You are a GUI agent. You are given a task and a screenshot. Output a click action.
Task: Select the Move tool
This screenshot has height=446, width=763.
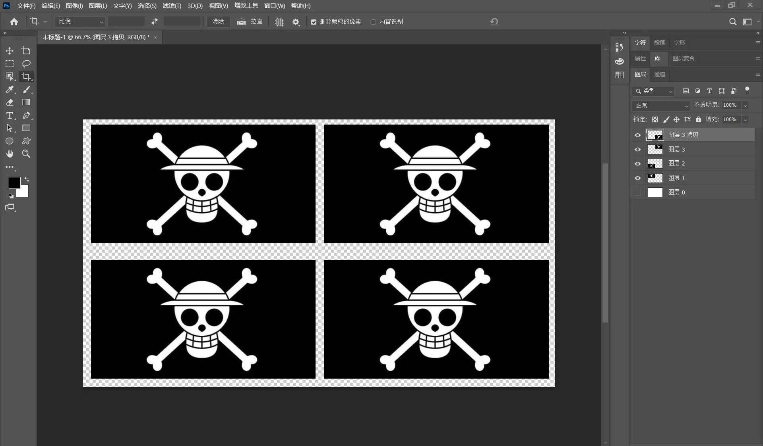click(10, 51)
